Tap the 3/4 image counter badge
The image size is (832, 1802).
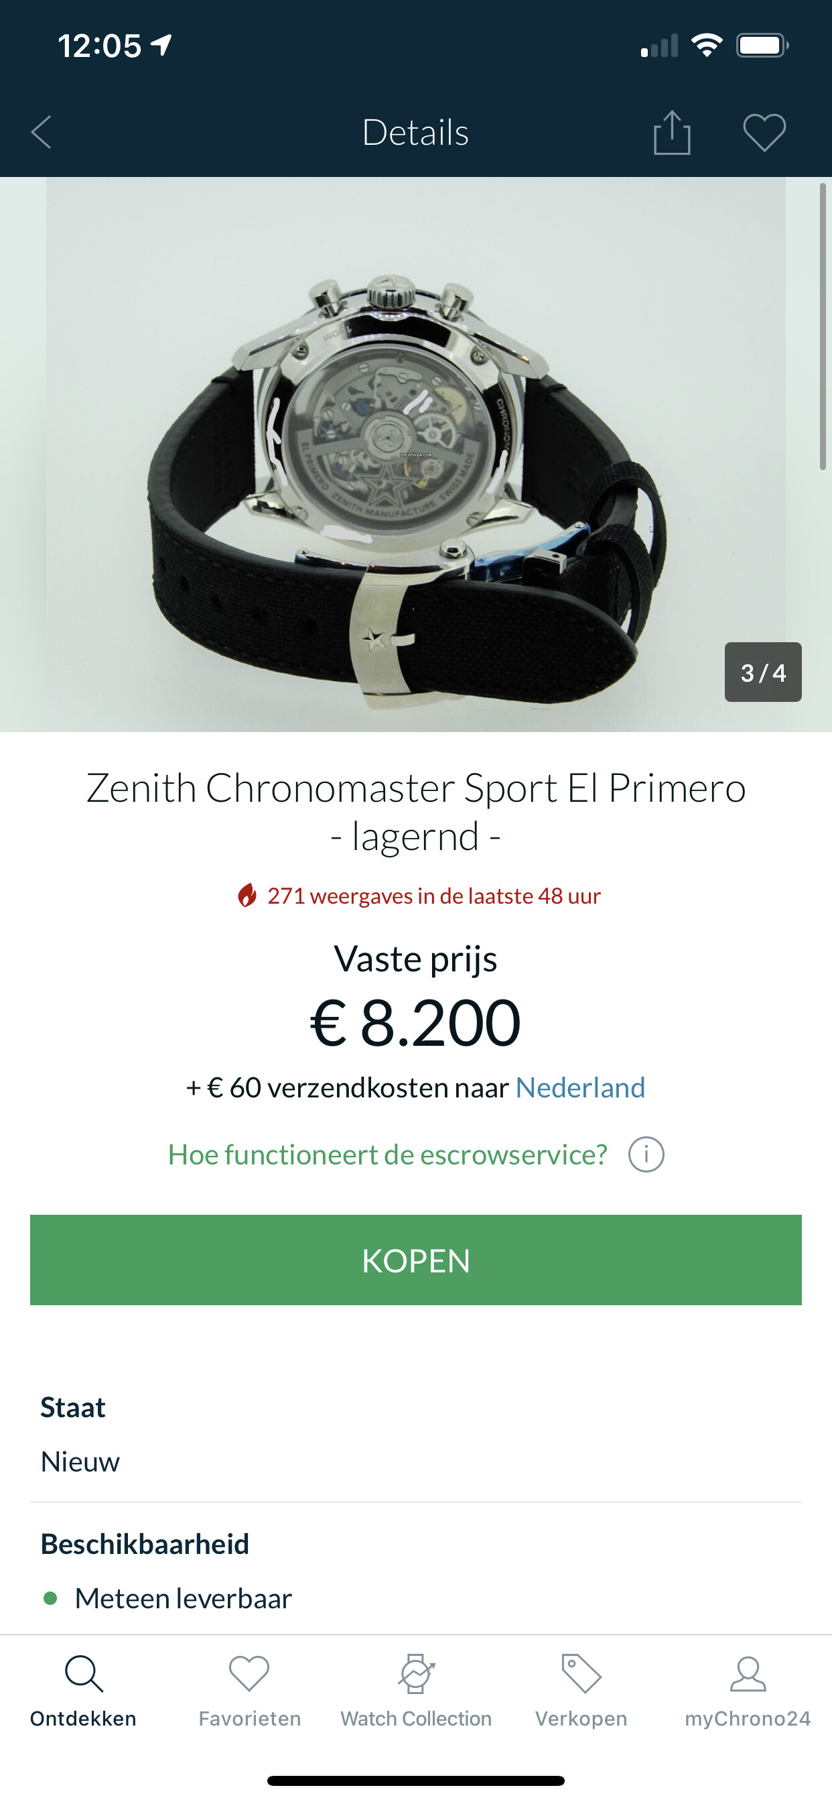pos(763,672)
